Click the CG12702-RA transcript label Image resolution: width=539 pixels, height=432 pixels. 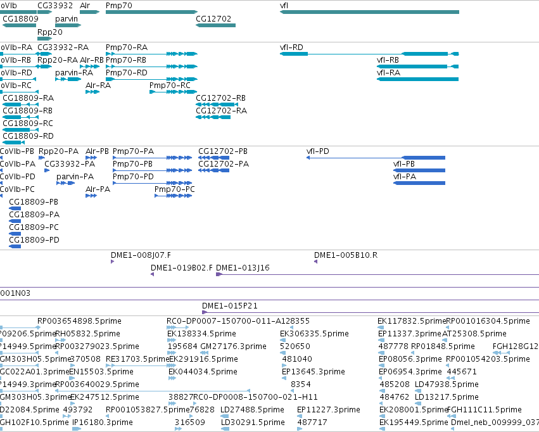222,111
